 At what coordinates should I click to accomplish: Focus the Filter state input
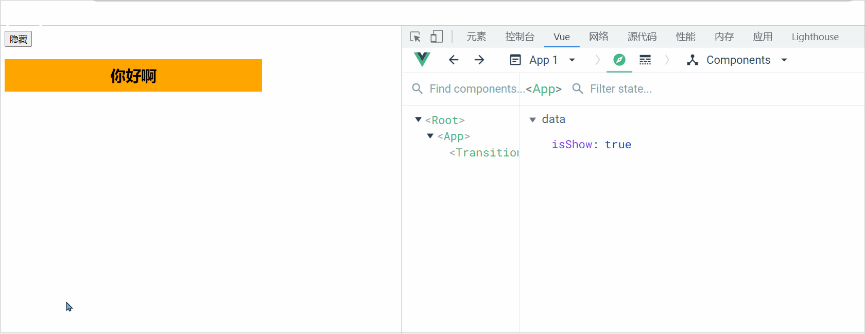tap(620, 89)
